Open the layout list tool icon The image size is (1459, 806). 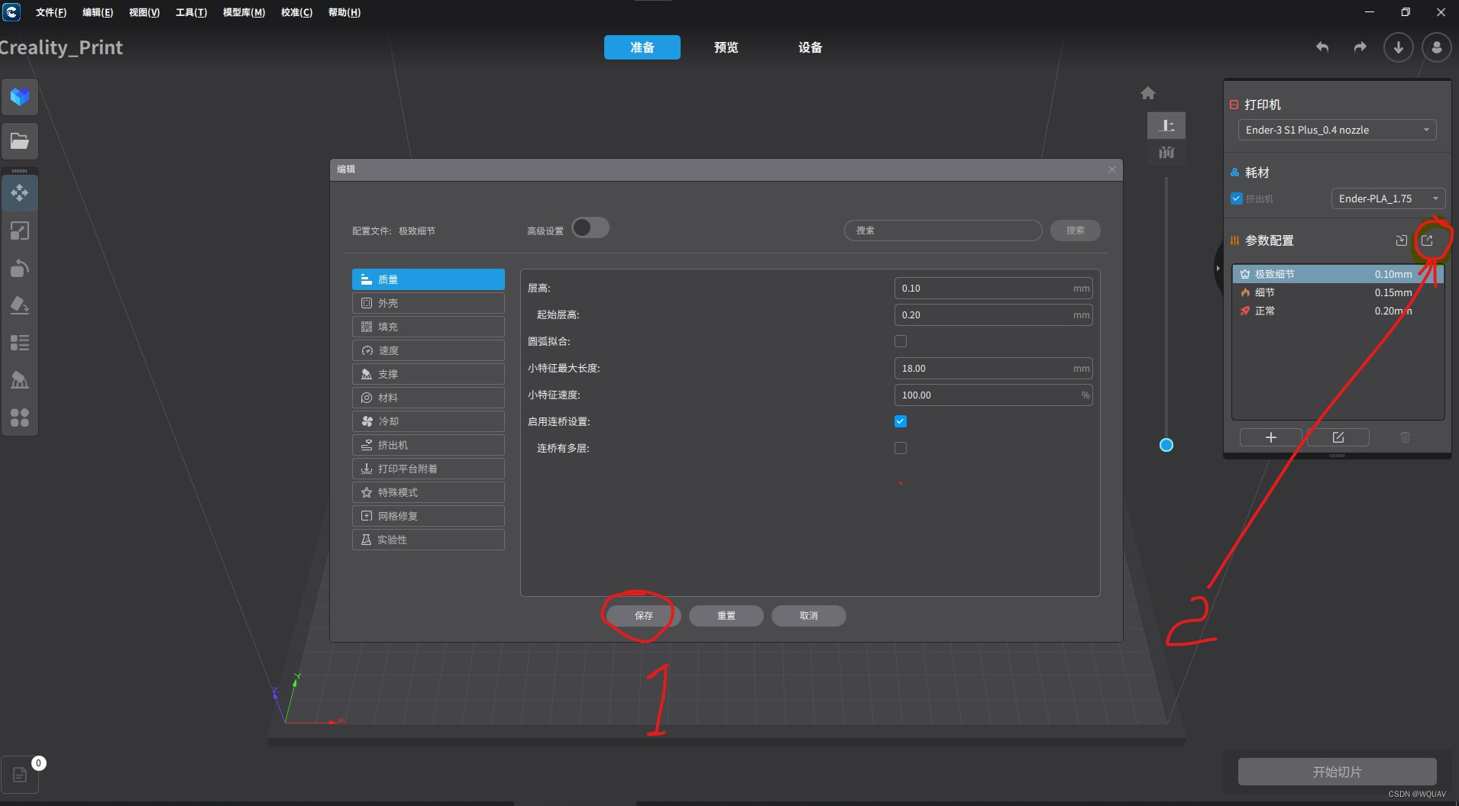point(20,343)
